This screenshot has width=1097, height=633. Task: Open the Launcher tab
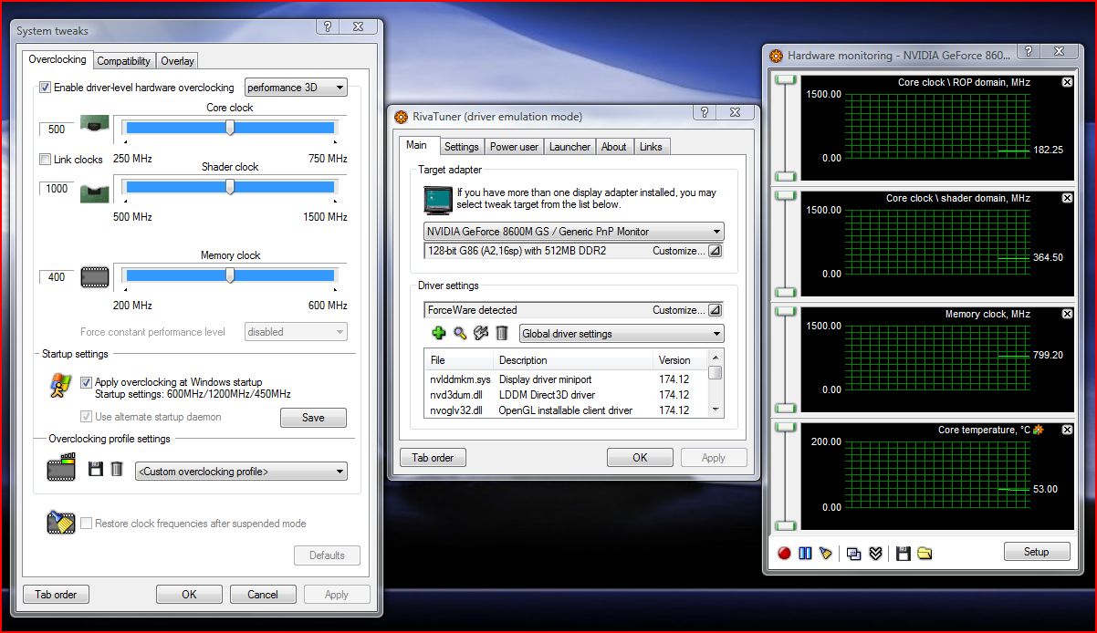[570, 147]
